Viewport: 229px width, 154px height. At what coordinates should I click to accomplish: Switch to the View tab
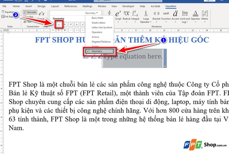point(114,6)
